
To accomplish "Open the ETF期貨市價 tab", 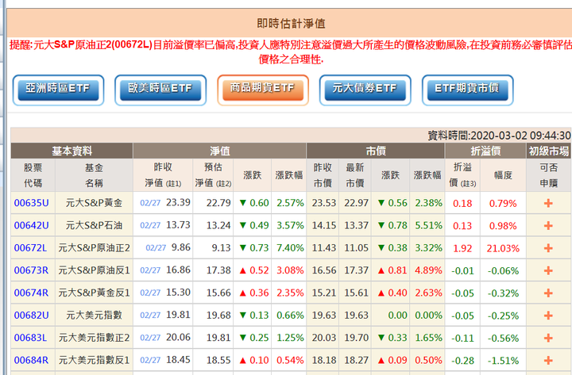I will [468, 90].
